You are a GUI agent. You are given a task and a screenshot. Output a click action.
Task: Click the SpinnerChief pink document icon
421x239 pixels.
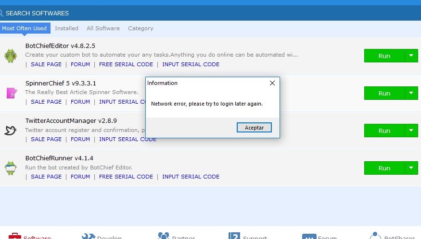click(x=11, y=93)
